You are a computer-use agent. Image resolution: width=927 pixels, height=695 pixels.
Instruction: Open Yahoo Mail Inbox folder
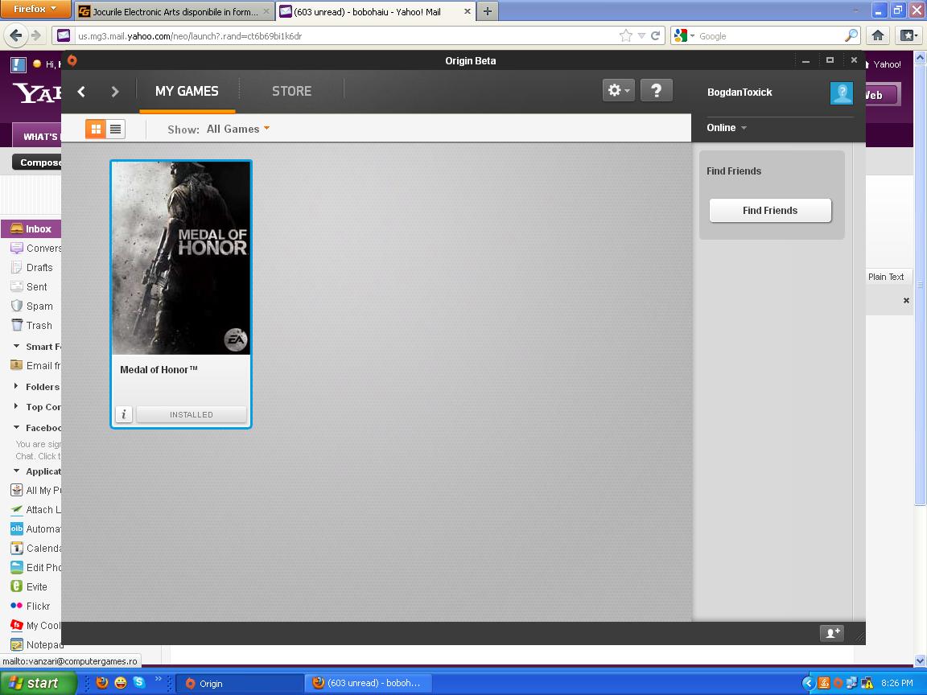click(31, 228)
